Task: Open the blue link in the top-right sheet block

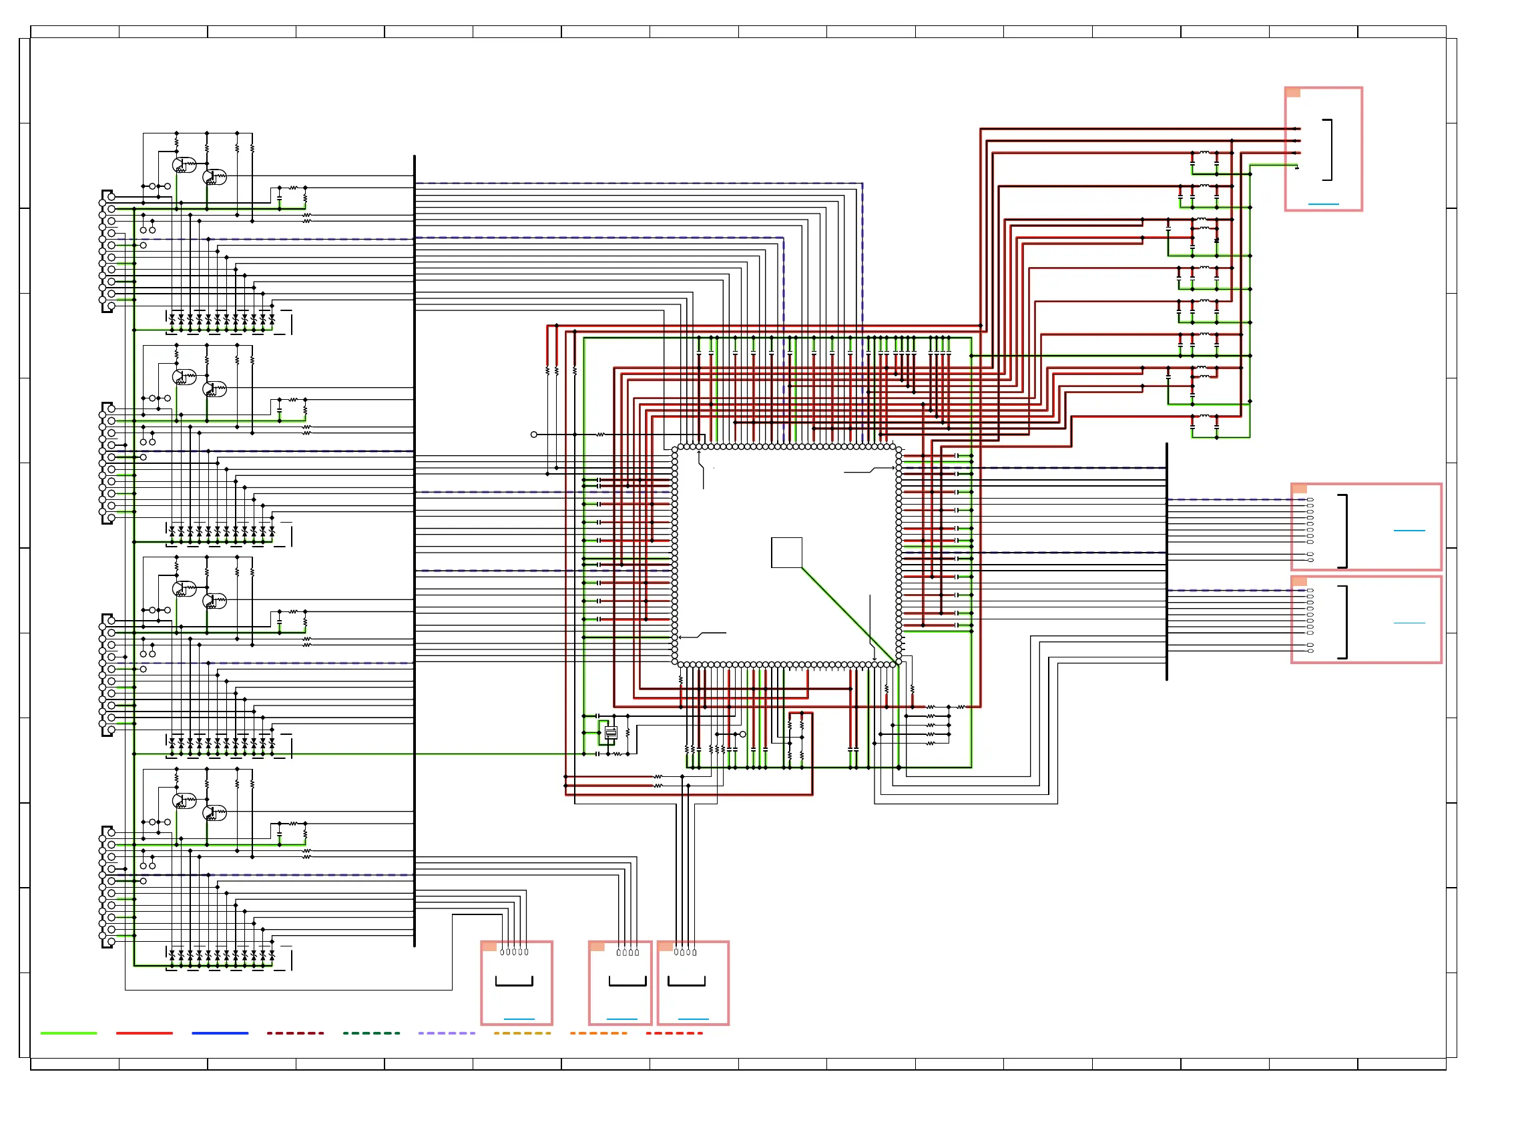Action: click(1323, 204)
